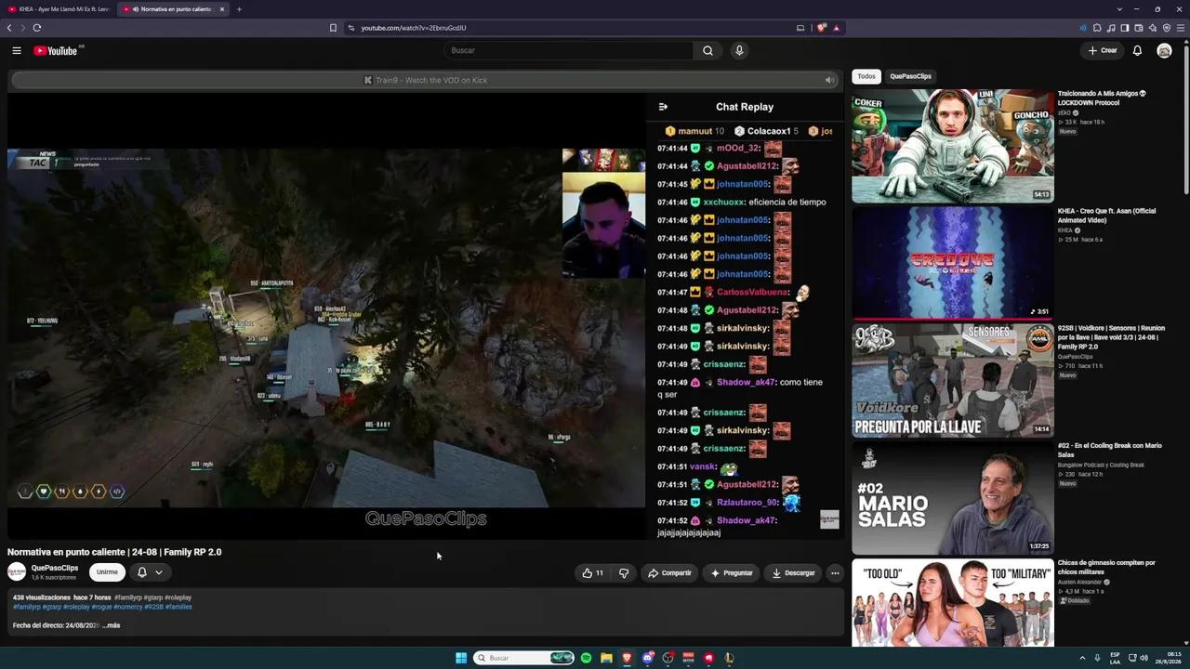Click chat user CarlossValbuena's name
This screenshot has height=669, width=1190.
(x=753, y=292)
